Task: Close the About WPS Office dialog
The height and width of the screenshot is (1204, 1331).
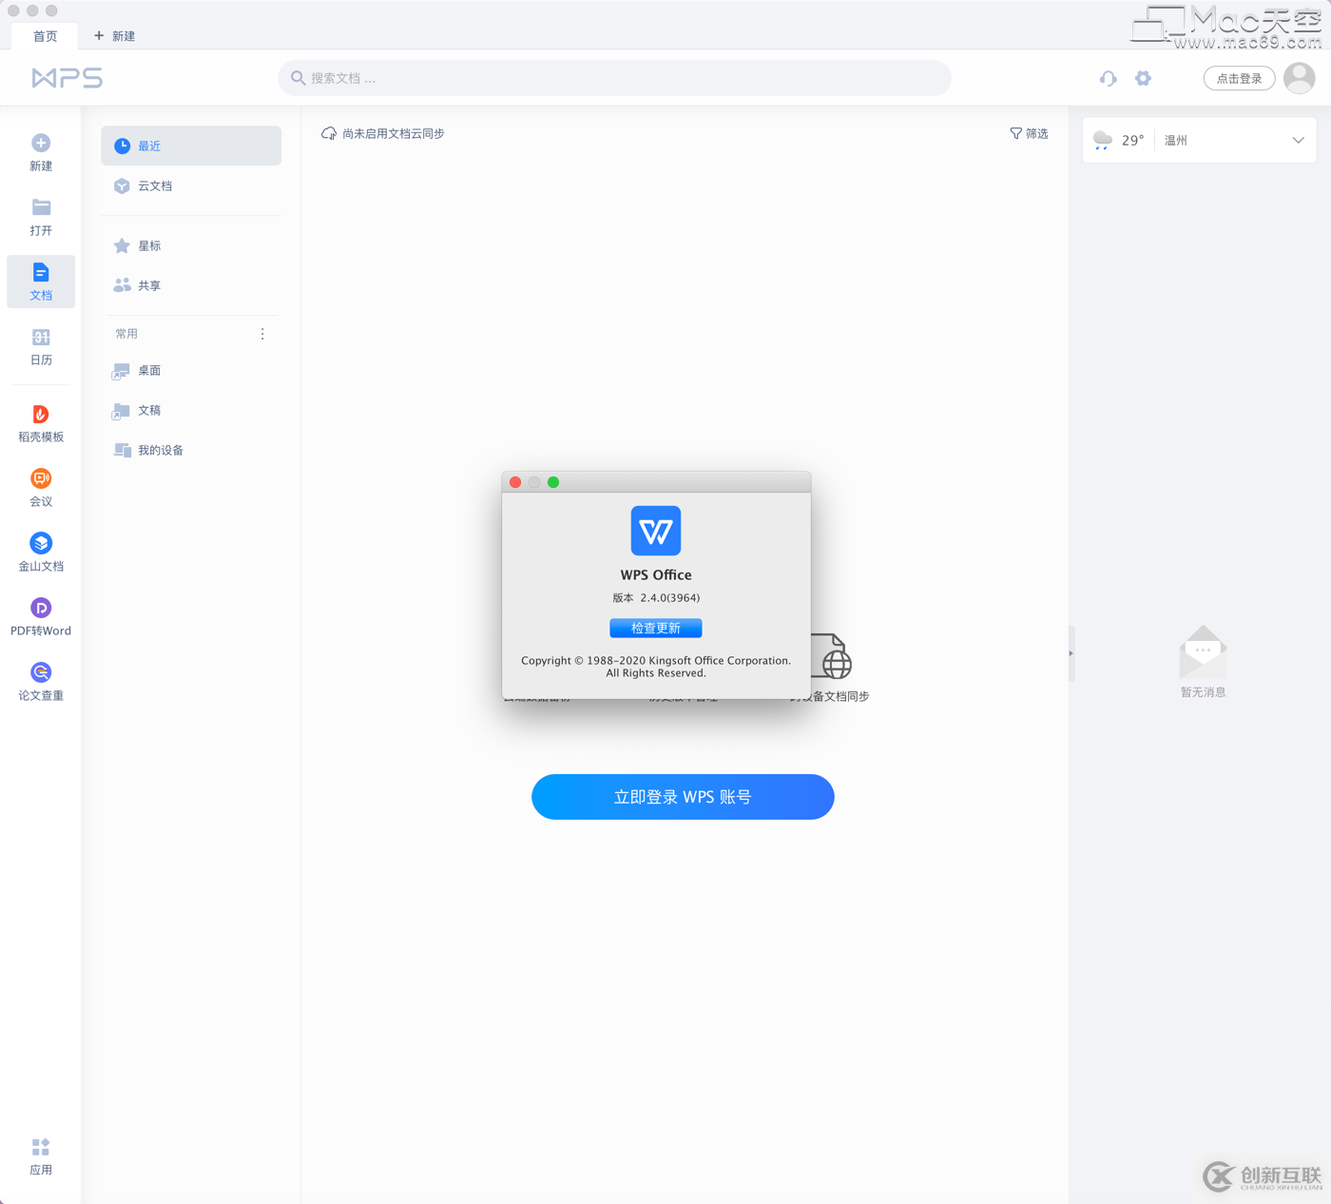Action: click(x=515, y=482)
